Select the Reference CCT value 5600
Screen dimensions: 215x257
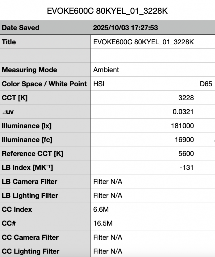(186, 154)
